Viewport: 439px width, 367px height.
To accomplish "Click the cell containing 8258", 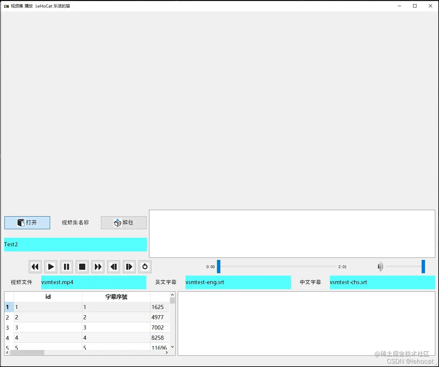I will point(160,338).
